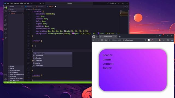Open the Source Control view in VS Code
This screenshot has height=98, width=175.
pyautogui.click(x=5, y=16)
